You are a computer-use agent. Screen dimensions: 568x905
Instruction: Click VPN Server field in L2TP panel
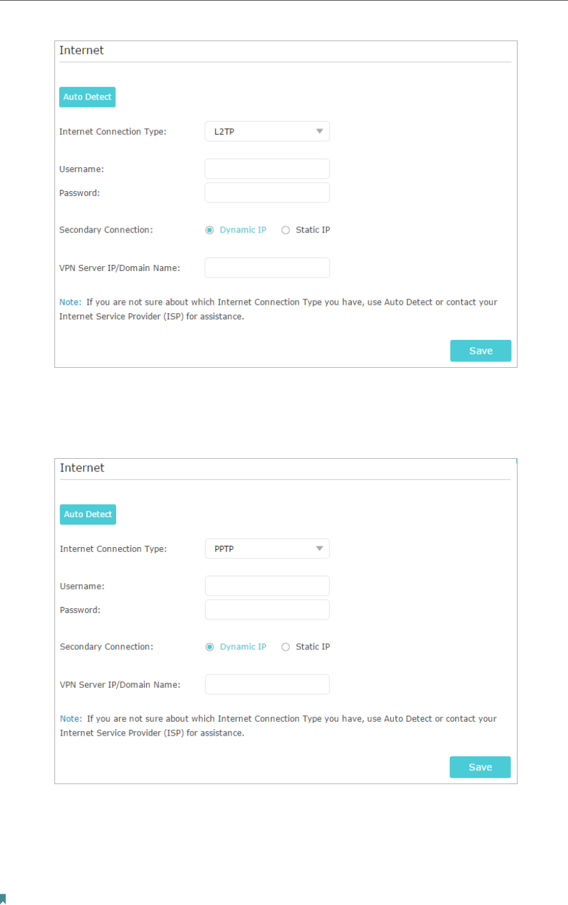(x=267, y=268)
